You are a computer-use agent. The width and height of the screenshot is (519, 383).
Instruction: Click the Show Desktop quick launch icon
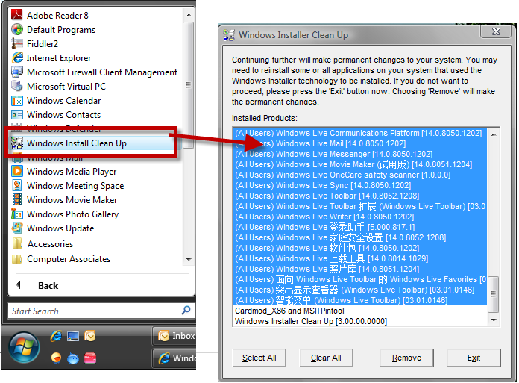point(73,336)
